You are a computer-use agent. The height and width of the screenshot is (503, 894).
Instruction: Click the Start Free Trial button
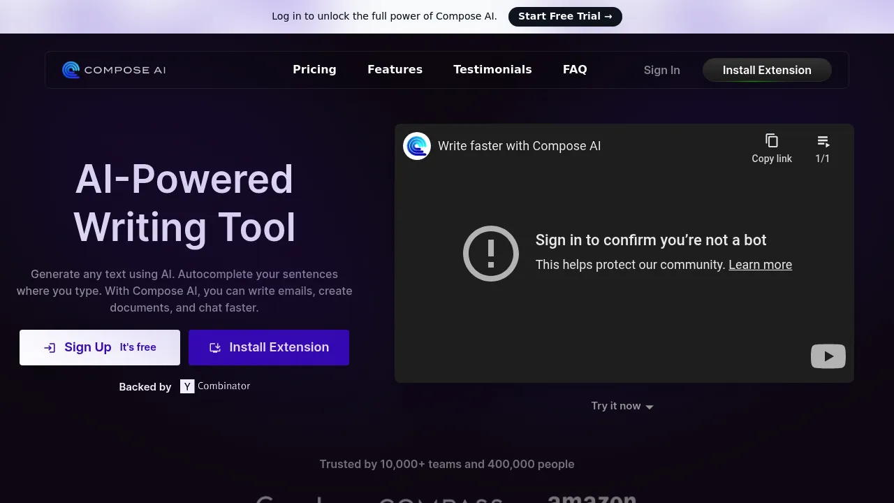565,17
